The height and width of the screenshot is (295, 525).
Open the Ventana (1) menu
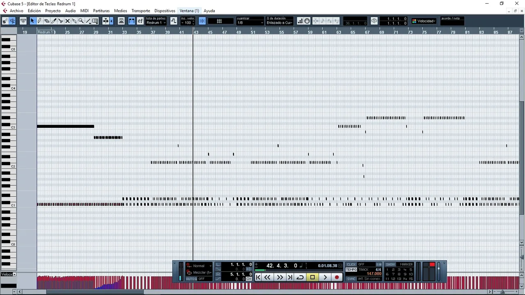point(189,11)
